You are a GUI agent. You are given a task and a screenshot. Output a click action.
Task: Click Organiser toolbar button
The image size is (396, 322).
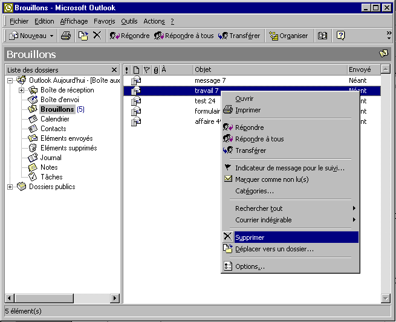click(288, 36)
